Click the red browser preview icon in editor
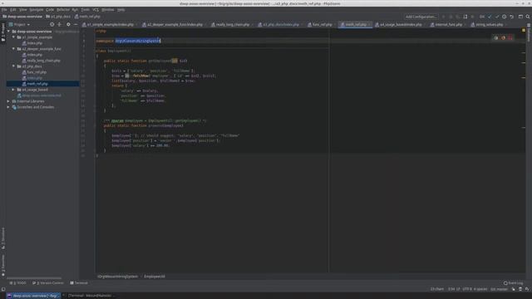532x299 pixels. (510, 37)
